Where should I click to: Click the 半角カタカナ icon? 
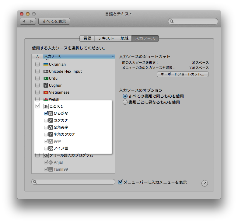51,134
